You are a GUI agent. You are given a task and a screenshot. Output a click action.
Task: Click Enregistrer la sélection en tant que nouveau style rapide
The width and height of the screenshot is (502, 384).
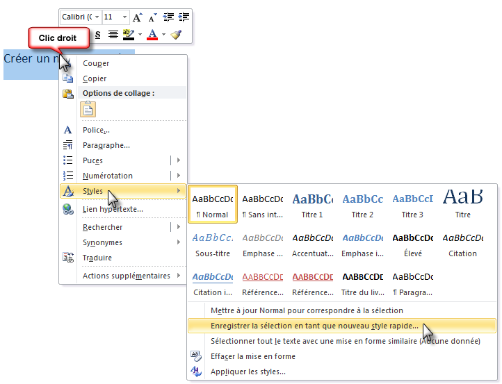click(x=314, y=325)
